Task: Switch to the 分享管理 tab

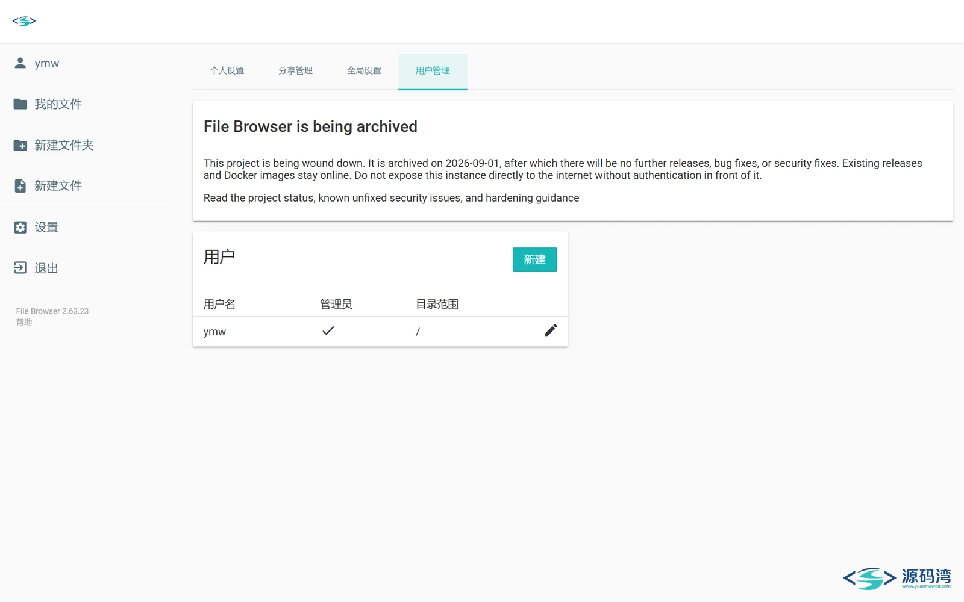Action: pyautogui.click(x=295, y=71)
